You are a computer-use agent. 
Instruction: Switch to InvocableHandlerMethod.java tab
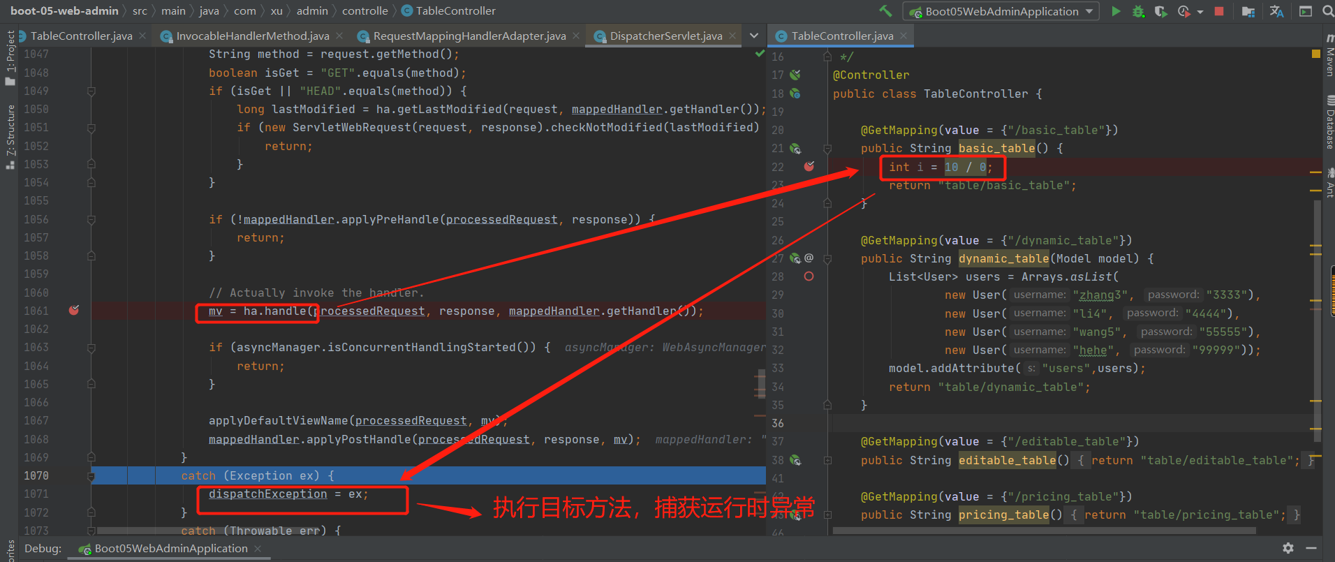(252, 36)
